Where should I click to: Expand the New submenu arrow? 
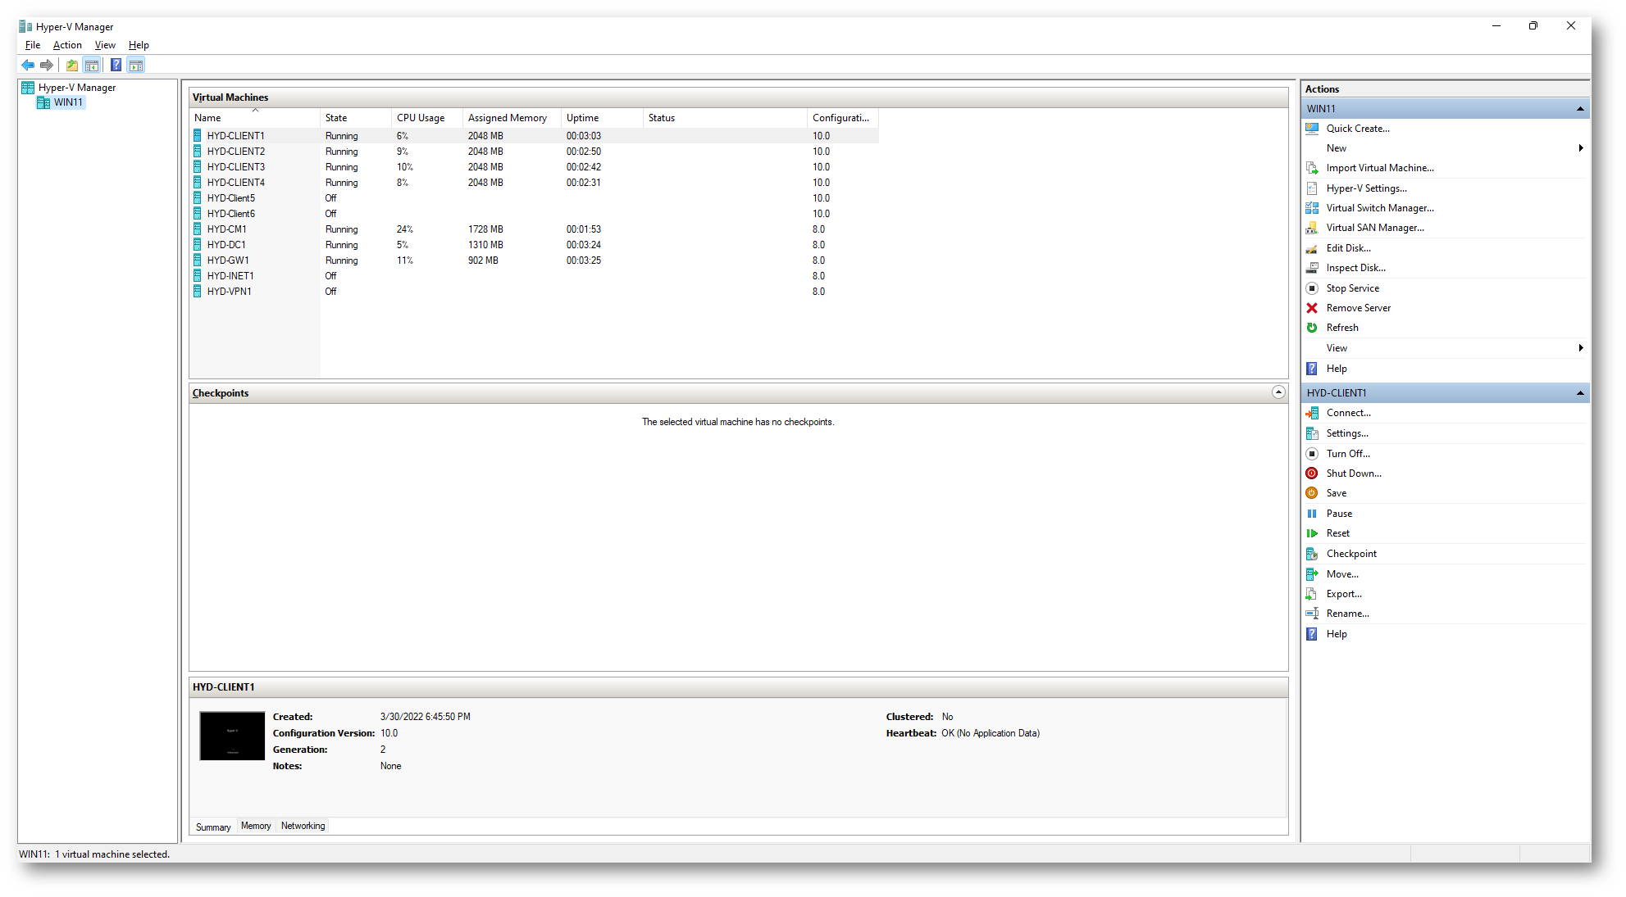(x=1580, y=148)
